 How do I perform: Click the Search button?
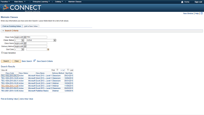click(x=6, y=61)
